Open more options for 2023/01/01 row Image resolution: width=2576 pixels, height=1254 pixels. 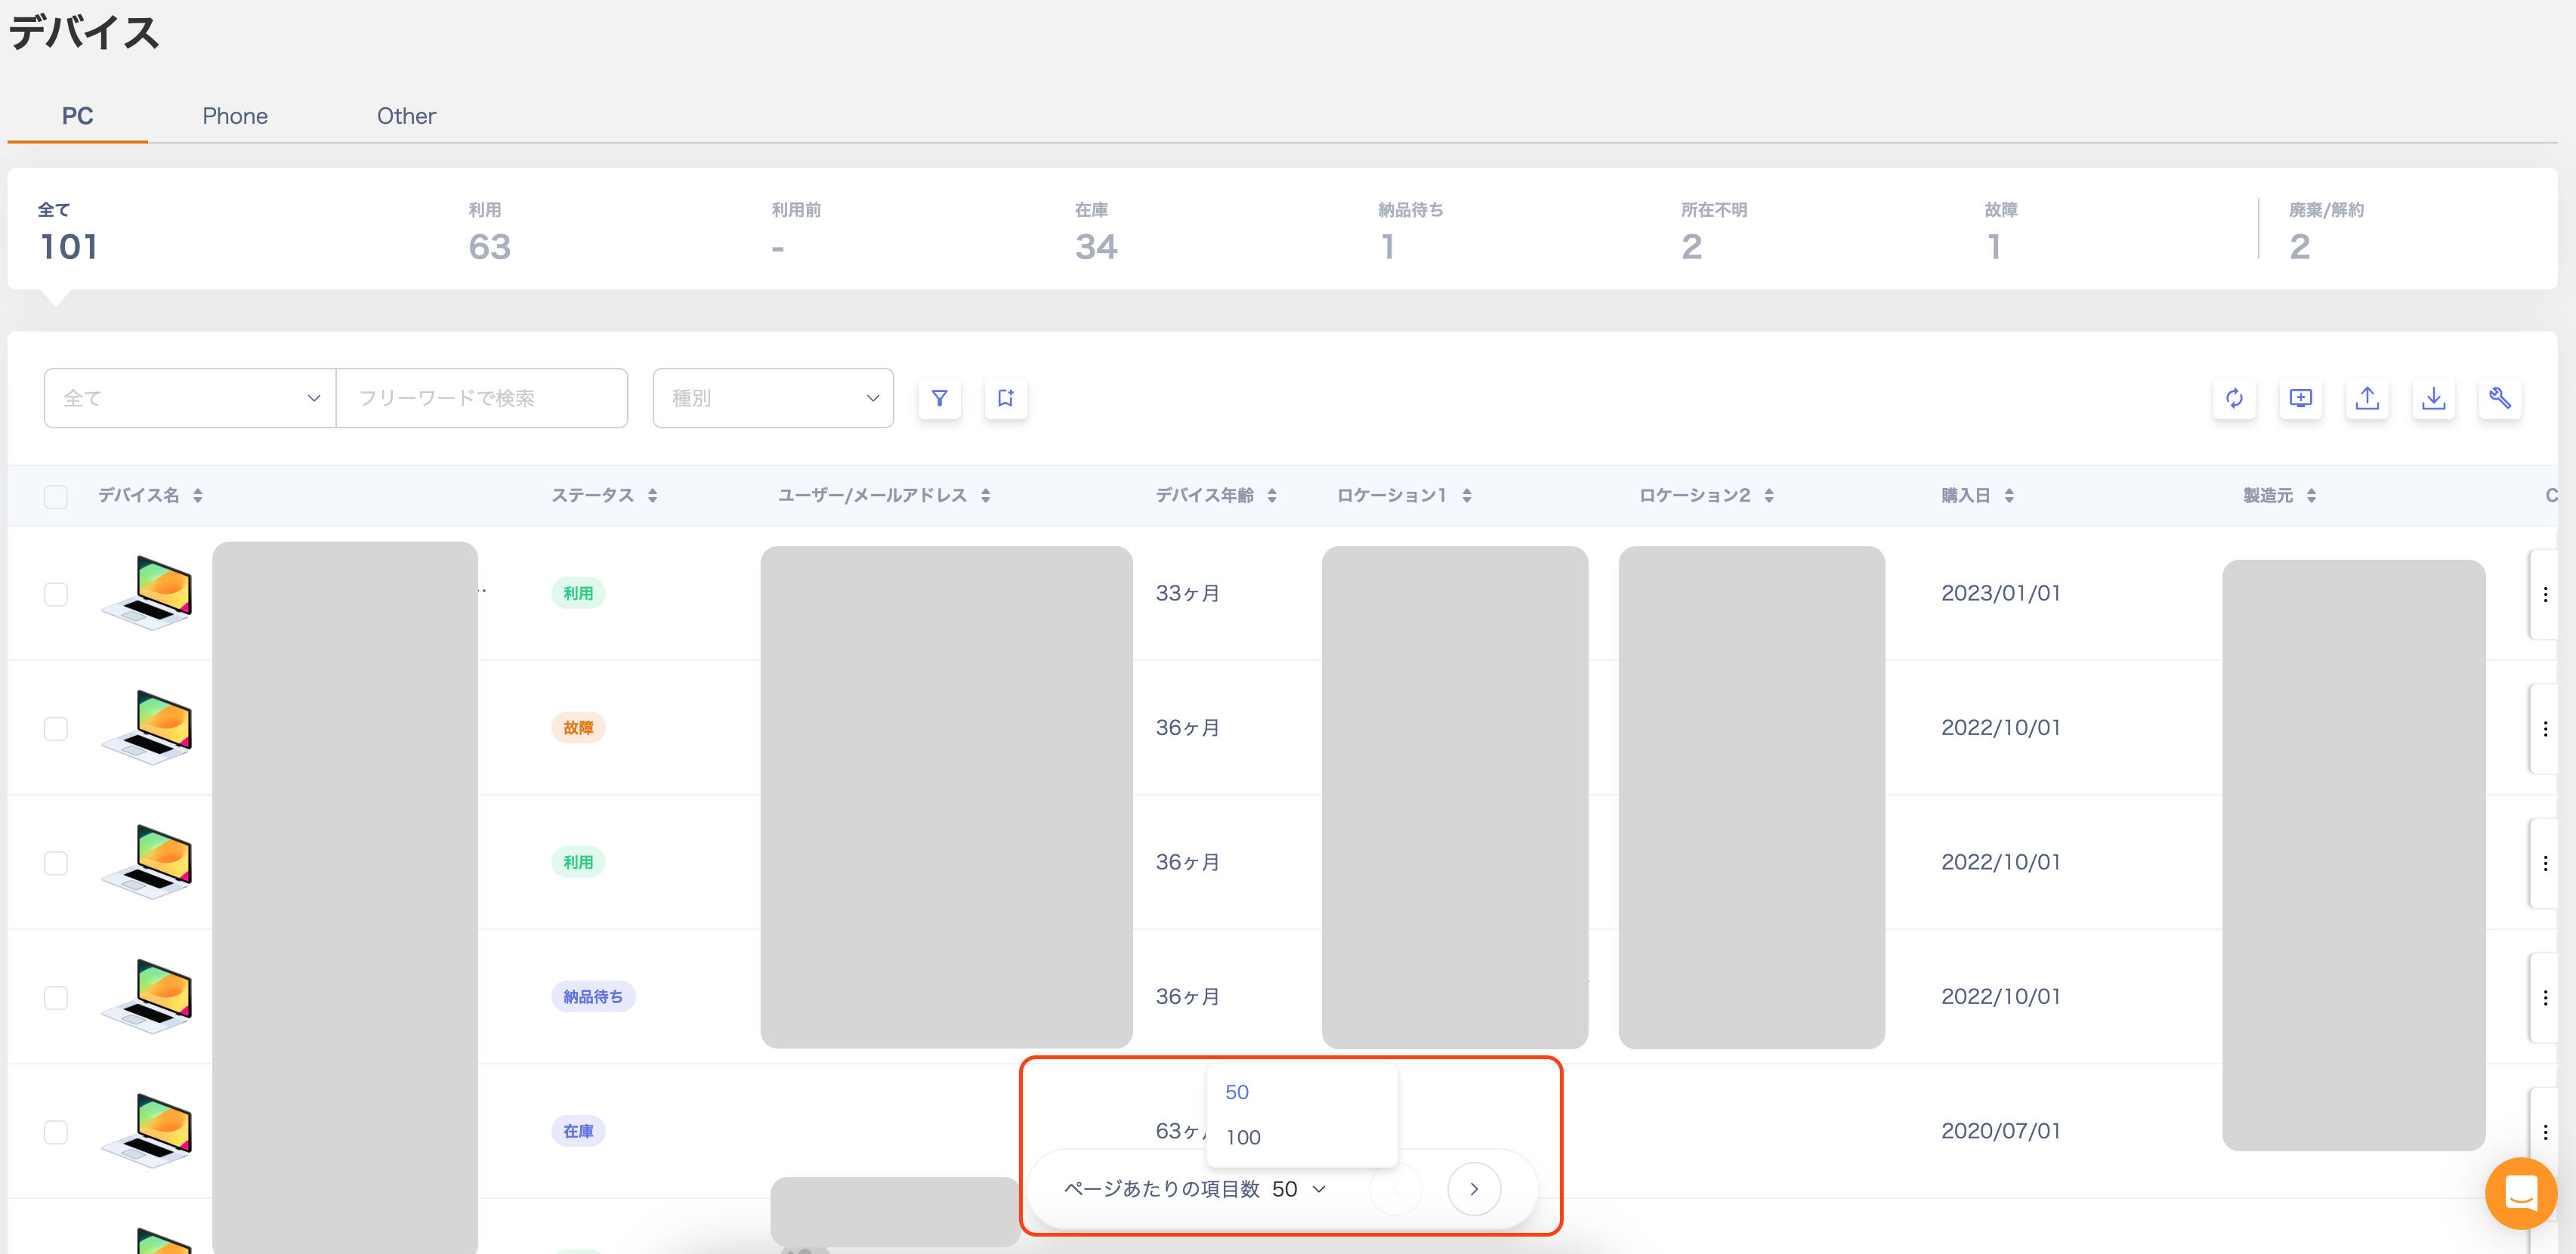[2545, 594]
